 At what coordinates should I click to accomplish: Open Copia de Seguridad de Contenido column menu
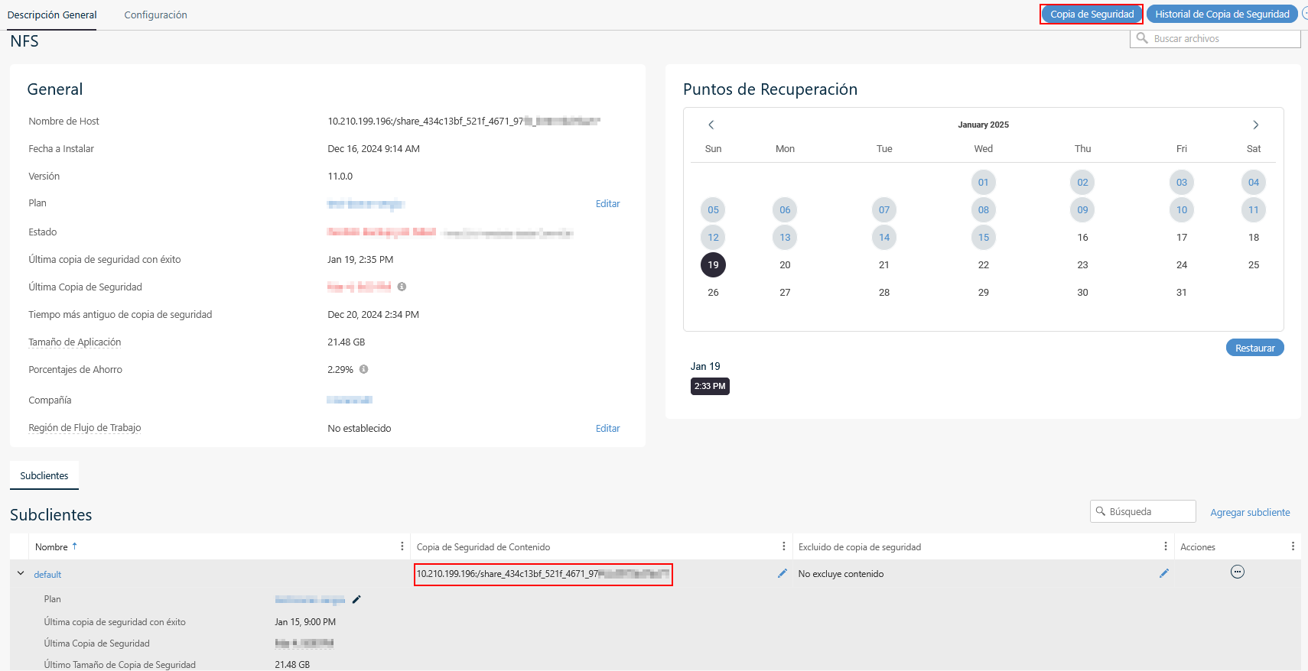(784, 546)
